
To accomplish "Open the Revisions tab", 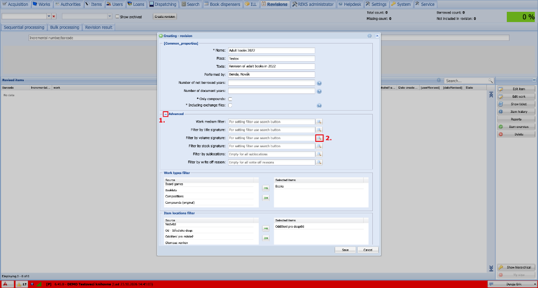I will 274,4.
